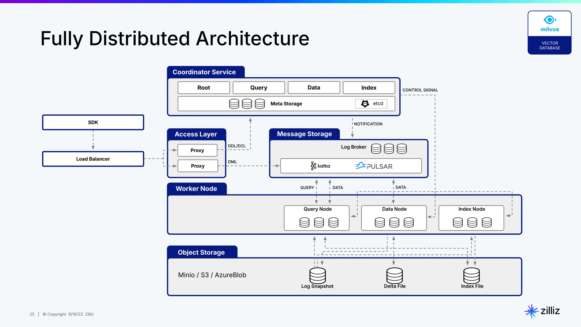The width and height of the screenshot is (581, 327).
Task: Click the Zilliz star logo icon
Action: pyautogui.click(x=531, y=311)
